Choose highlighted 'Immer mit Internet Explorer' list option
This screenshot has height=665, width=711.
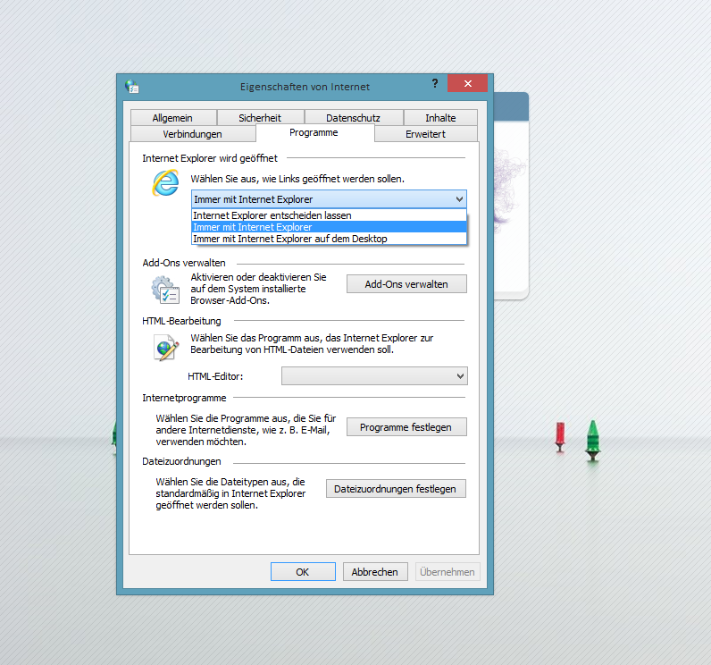pos(329,227)
